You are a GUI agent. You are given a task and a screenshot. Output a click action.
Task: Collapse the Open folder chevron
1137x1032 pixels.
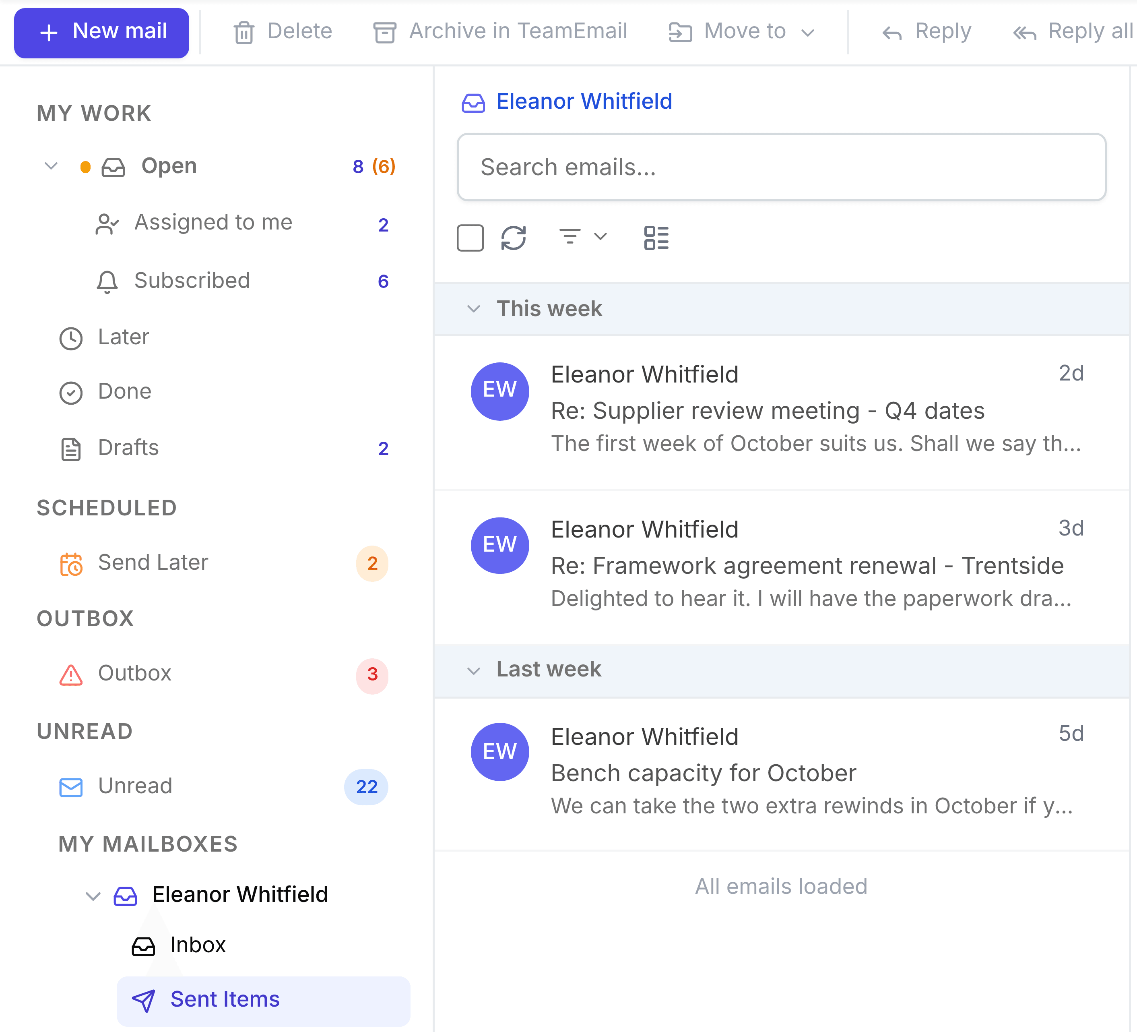pyautogui.click(x=52, y=166)
